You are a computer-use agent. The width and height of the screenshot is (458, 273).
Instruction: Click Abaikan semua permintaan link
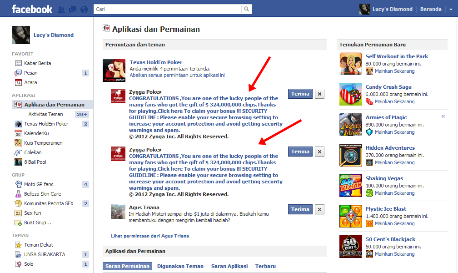coord(177,75)
